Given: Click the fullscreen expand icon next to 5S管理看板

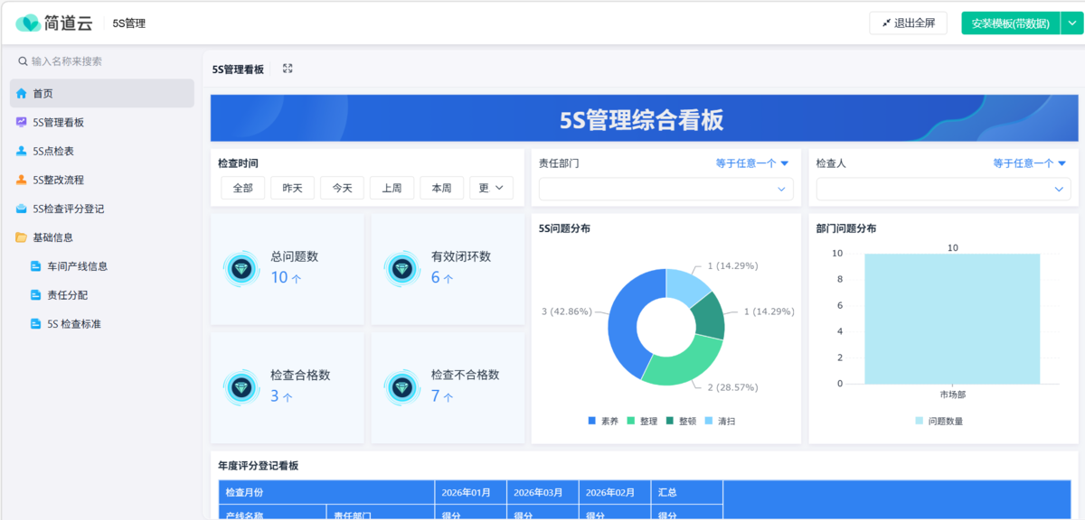Looking at the screenshot, I should click(288, 69).
